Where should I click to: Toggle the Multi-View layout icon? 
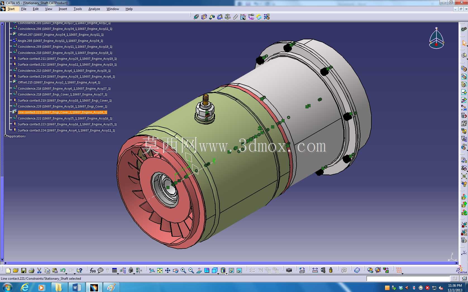click(207, 270)
